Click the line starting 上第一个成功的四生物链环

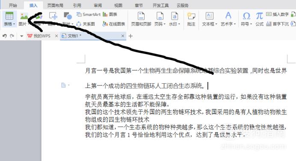point(145,86)
